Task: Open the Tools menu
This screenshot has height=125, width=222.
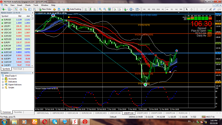Action: click(x=36, y=5)
